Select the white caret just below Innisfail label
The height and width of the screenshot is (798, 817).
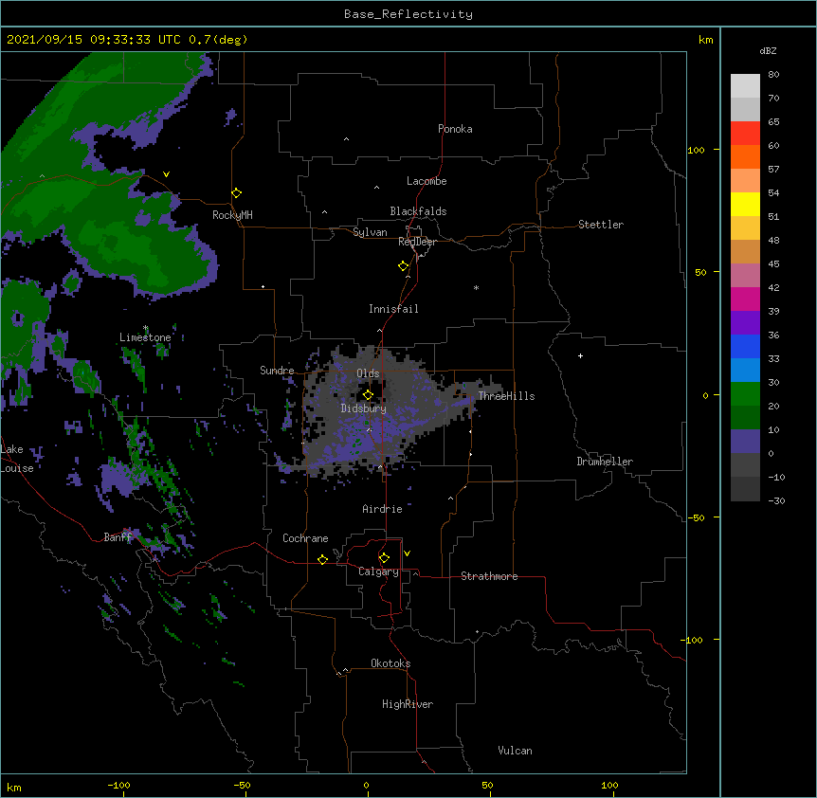point(379,330)
